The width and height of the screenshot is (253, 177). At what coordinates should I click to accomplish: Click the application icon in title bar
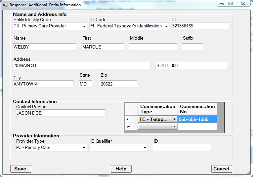coord(5,5)
